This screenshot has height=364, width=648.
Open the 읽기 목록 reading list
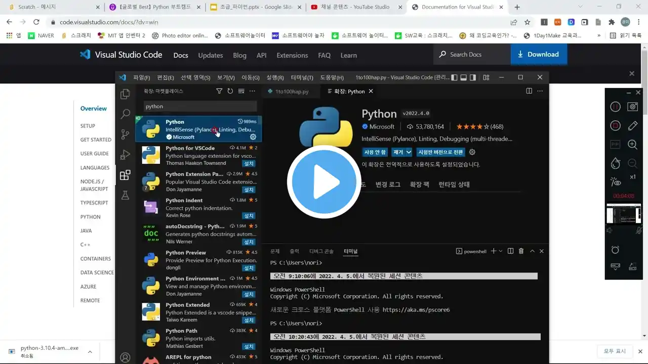tap(626, 35)
